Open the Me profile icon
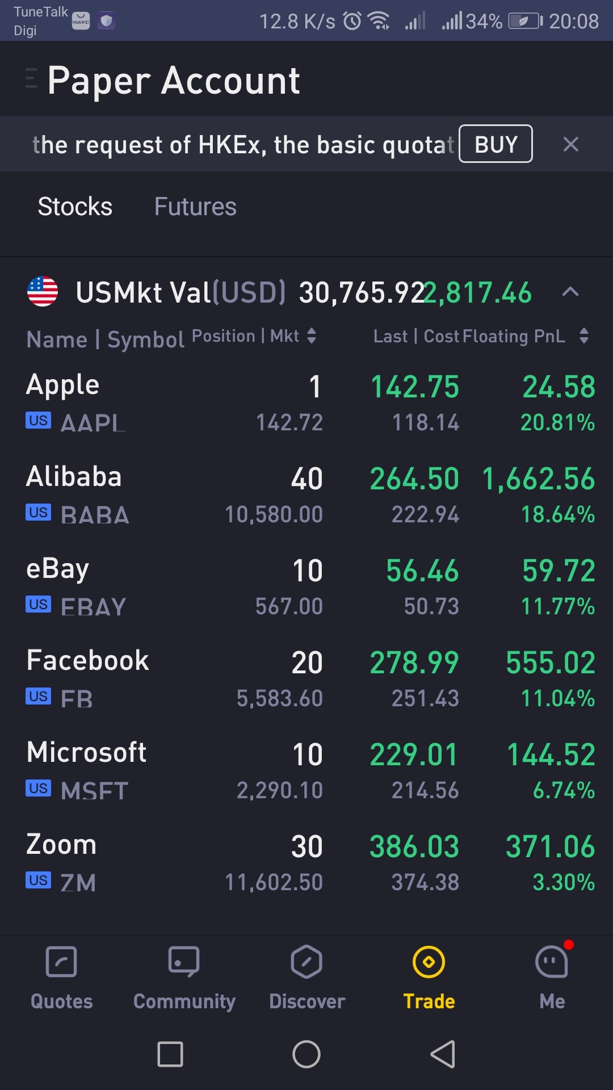613x1090 pixels. pyautogui.click(x=552, y=962)
